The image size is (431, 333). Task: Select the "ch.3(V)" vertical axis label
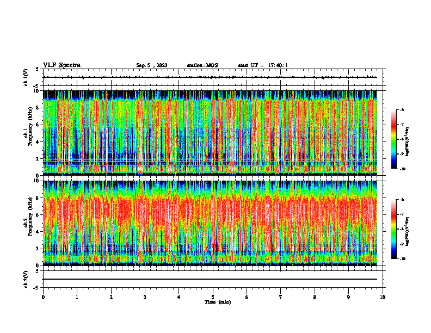pos(26,279)
